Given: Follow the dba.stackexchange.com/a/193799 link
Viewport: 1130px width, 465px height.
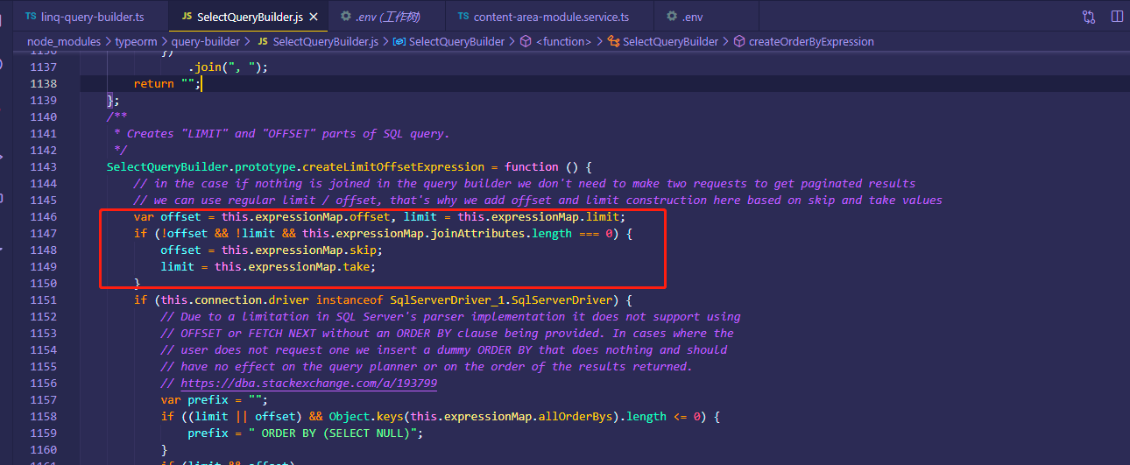Looking at the screenshot, I should pos(309,384).
